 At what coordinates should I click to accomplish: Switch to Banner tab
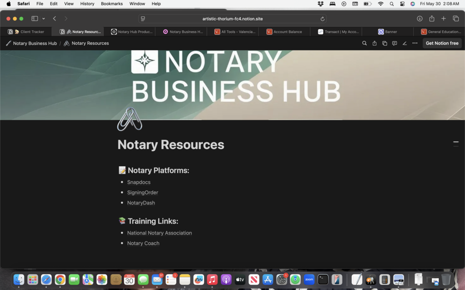click(x=387, y=32)
